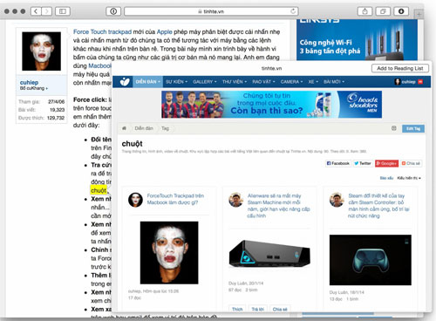The width and height of the screenshot is (436, 321).
Task: Click the Chia sẻ share button at top
Action: (411, 163)
